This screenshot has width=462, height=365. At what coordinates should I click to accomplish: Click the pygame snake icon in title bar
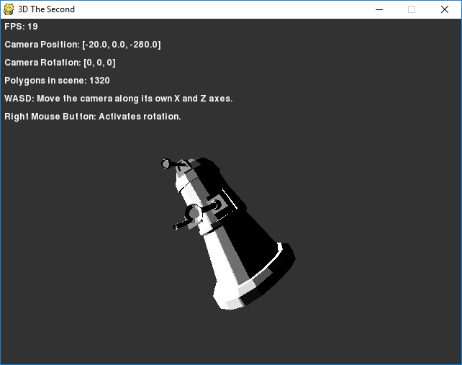(9, 9)
